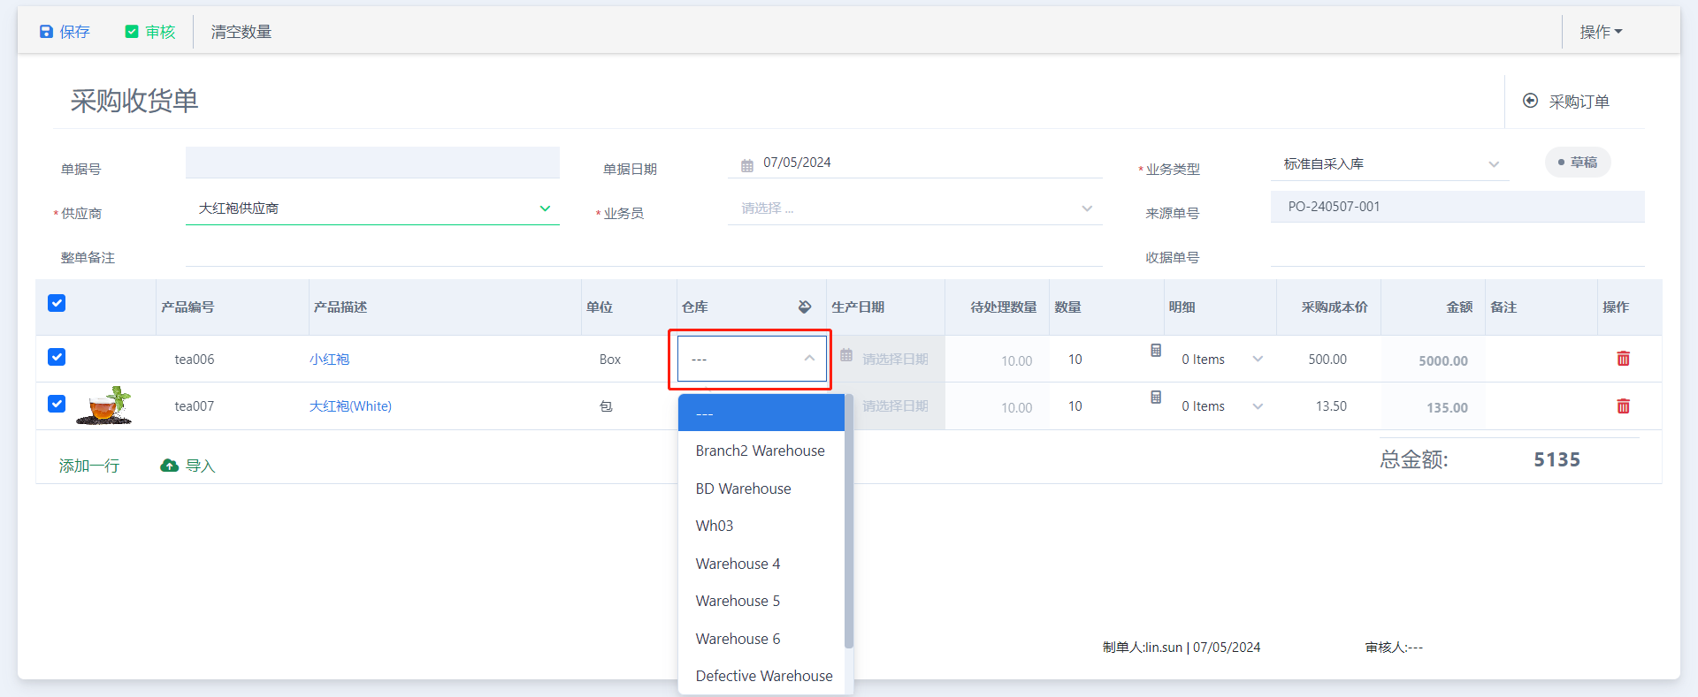Select the blank --- warehouse option
Image resolution: width=1698 pixels, height=697 pixels.
coord(761,413)
